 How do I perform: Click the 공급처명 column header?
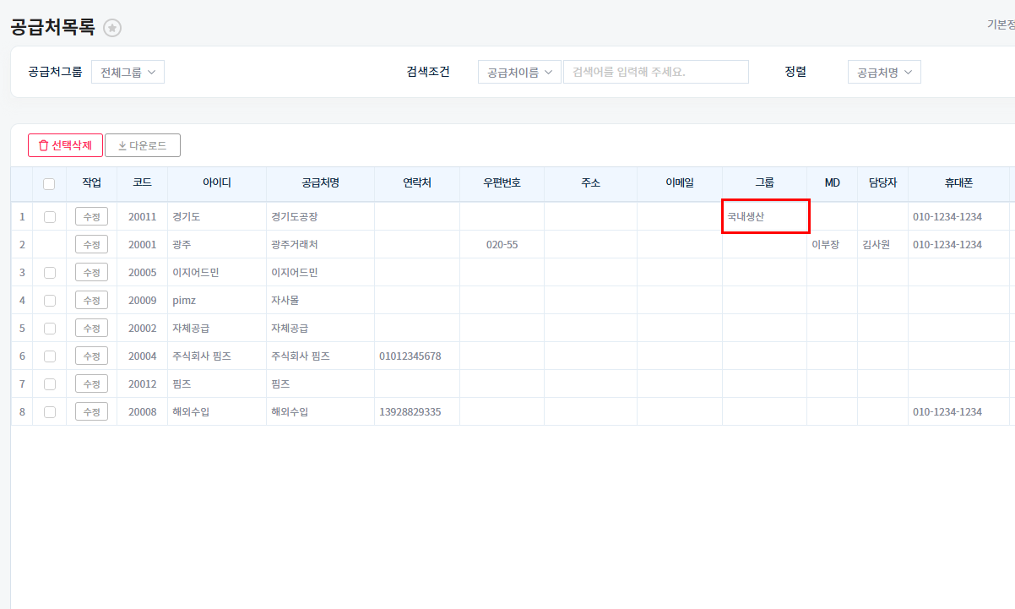320,183
